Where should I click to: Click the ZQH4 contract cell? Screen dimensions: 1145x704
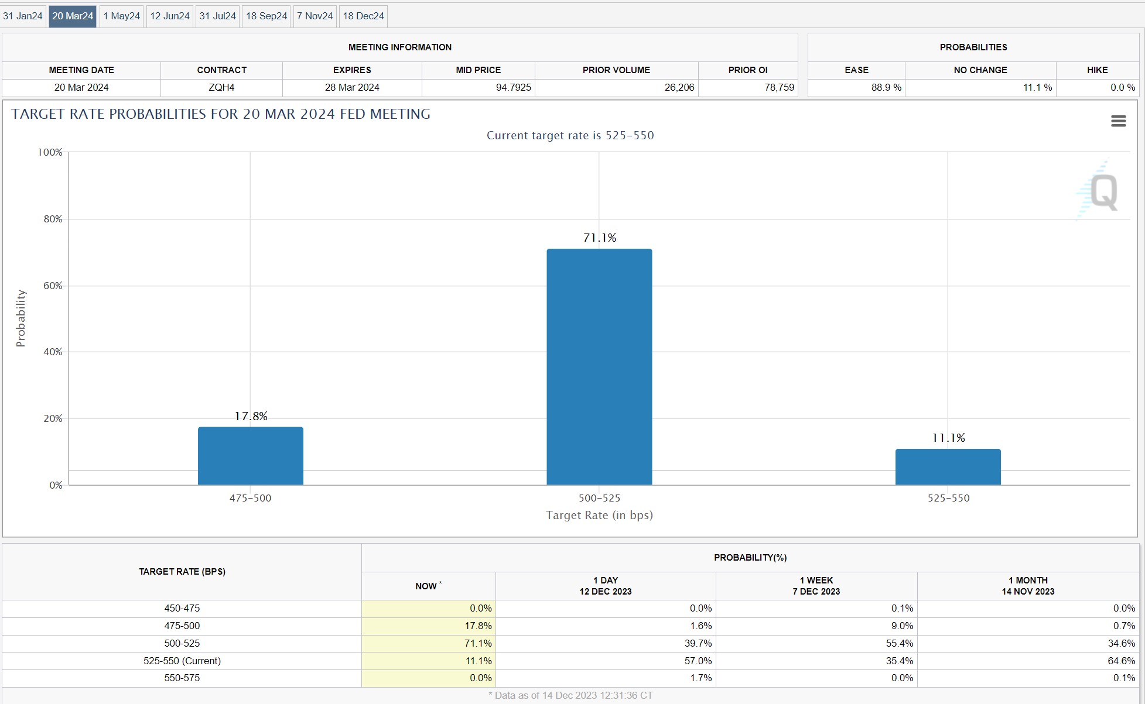tap(221, 88)
